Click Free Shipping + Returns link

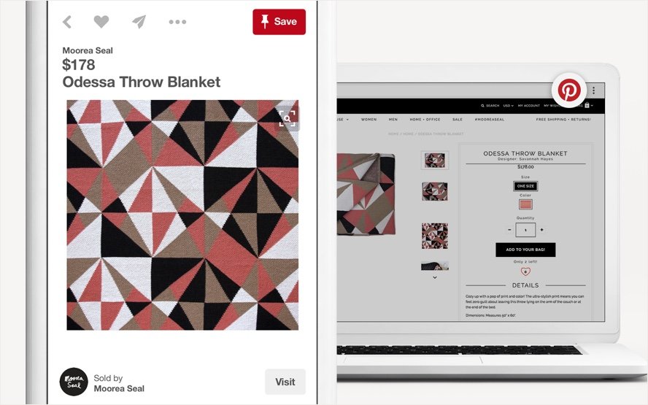563,120
